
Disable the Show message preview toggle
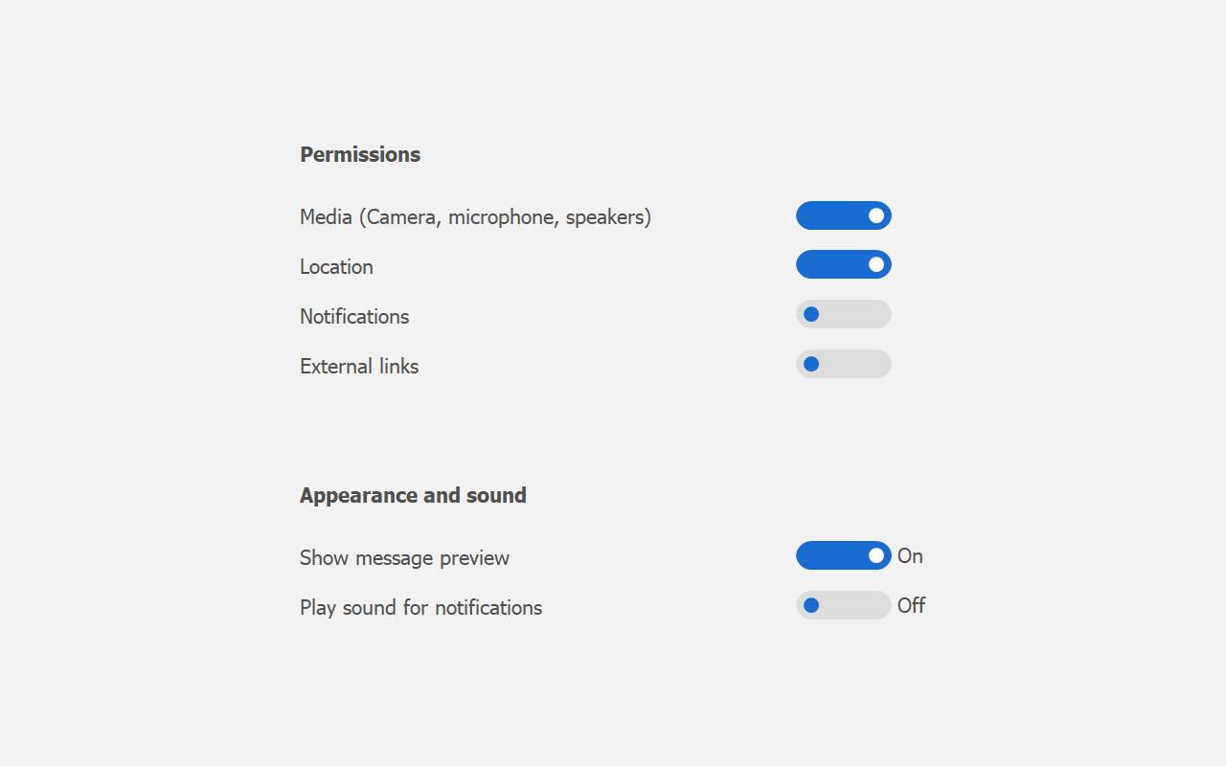(843, 555)
